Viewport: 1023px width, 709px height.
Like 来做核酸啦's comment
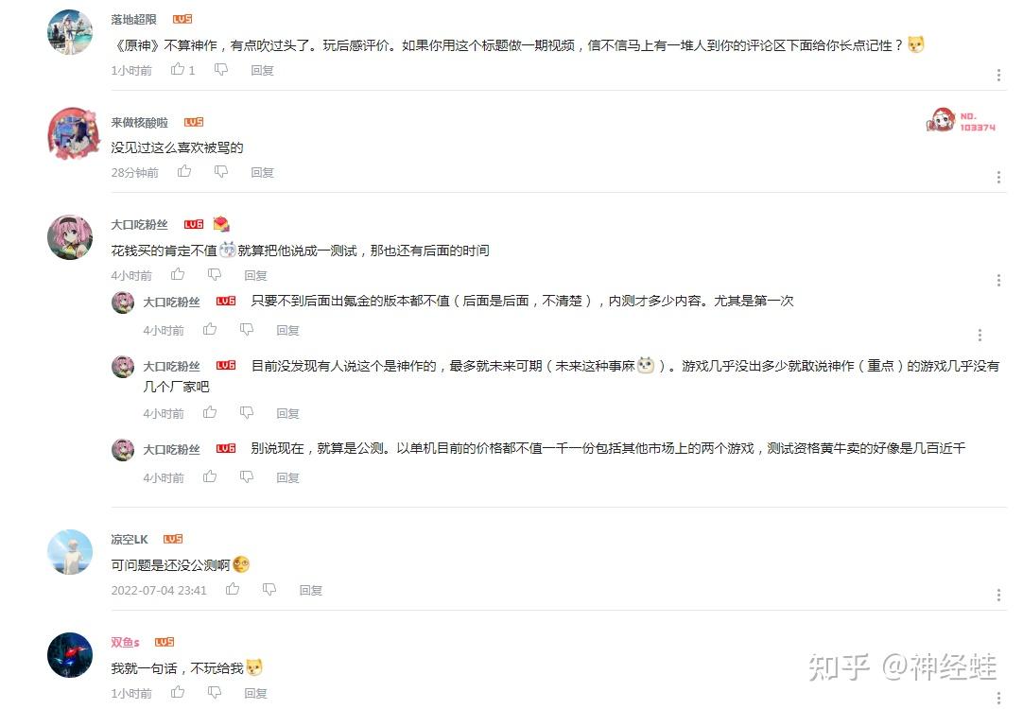tap(184, 171)
